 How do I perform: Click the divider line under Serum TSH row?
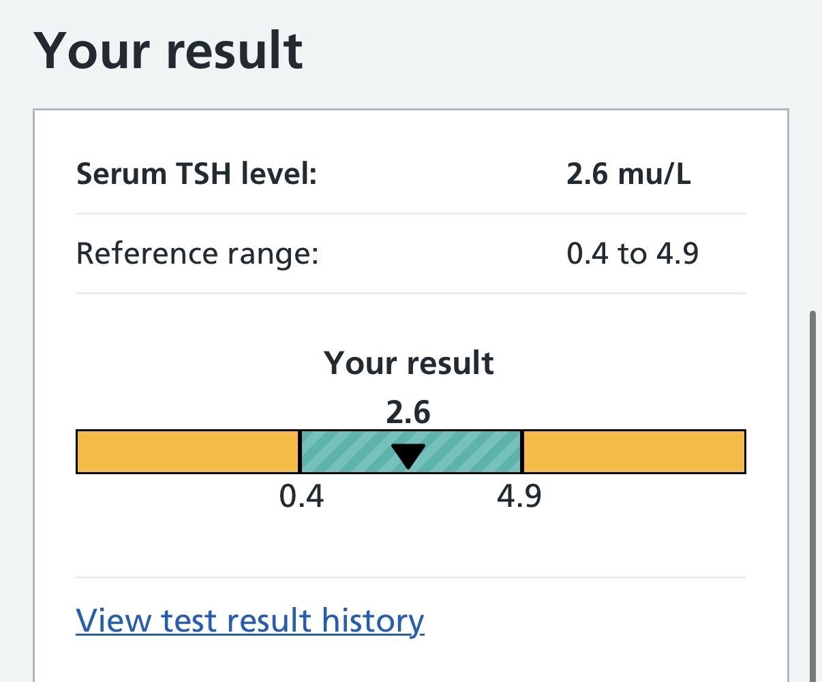point(410,214)
